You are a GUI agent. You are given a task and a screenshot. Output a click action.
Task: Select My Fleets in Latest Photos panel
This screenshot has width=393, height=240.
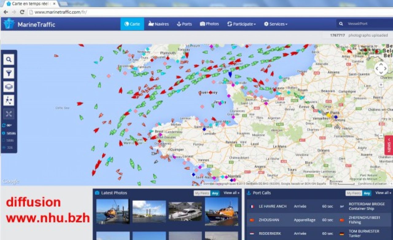pyautogui.click(x=202, y=193)
